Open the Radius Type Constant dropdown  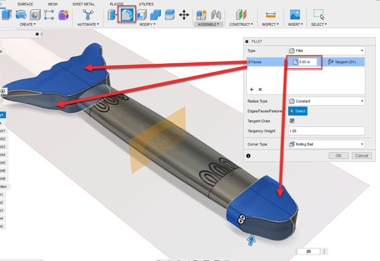pyautogui.click(x=326, y=101)
